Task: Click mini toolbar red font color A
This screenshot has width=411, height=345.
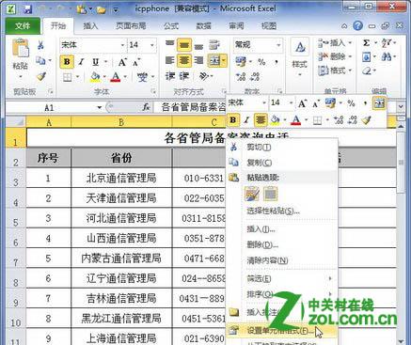Action: pyautogui.click(x=296, y=120)
